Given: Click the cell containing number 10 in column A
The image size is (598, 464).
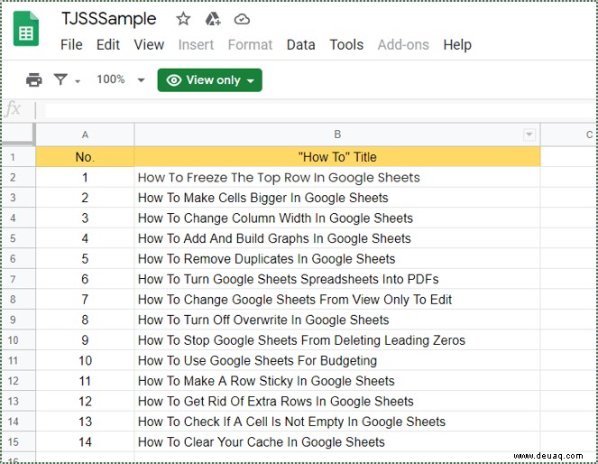Looking at the screenshot, I should [x=85, y=360].
